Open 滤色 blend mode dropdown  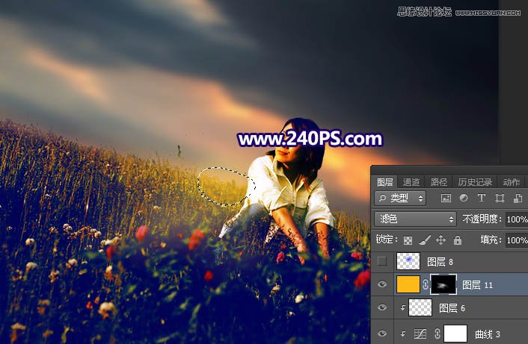pos(415,219)
